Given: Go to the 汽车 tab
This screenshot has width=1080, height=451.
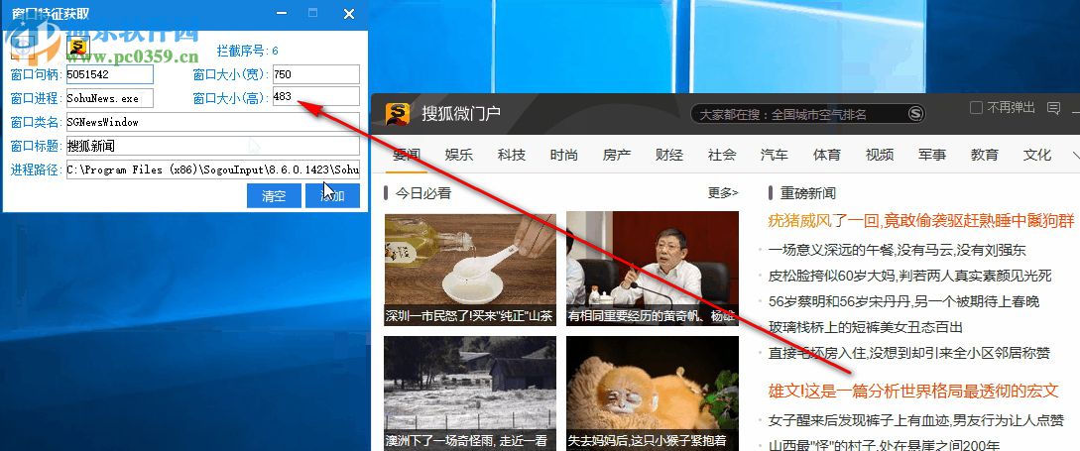Looking at the screenshot, I should click(x=775, y=155).
